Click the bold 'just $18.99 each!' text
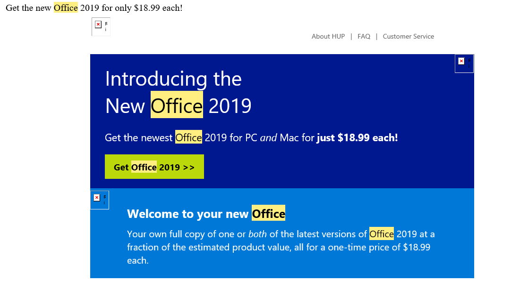Viewport: 511px width, 281px height. coord(357,138)
